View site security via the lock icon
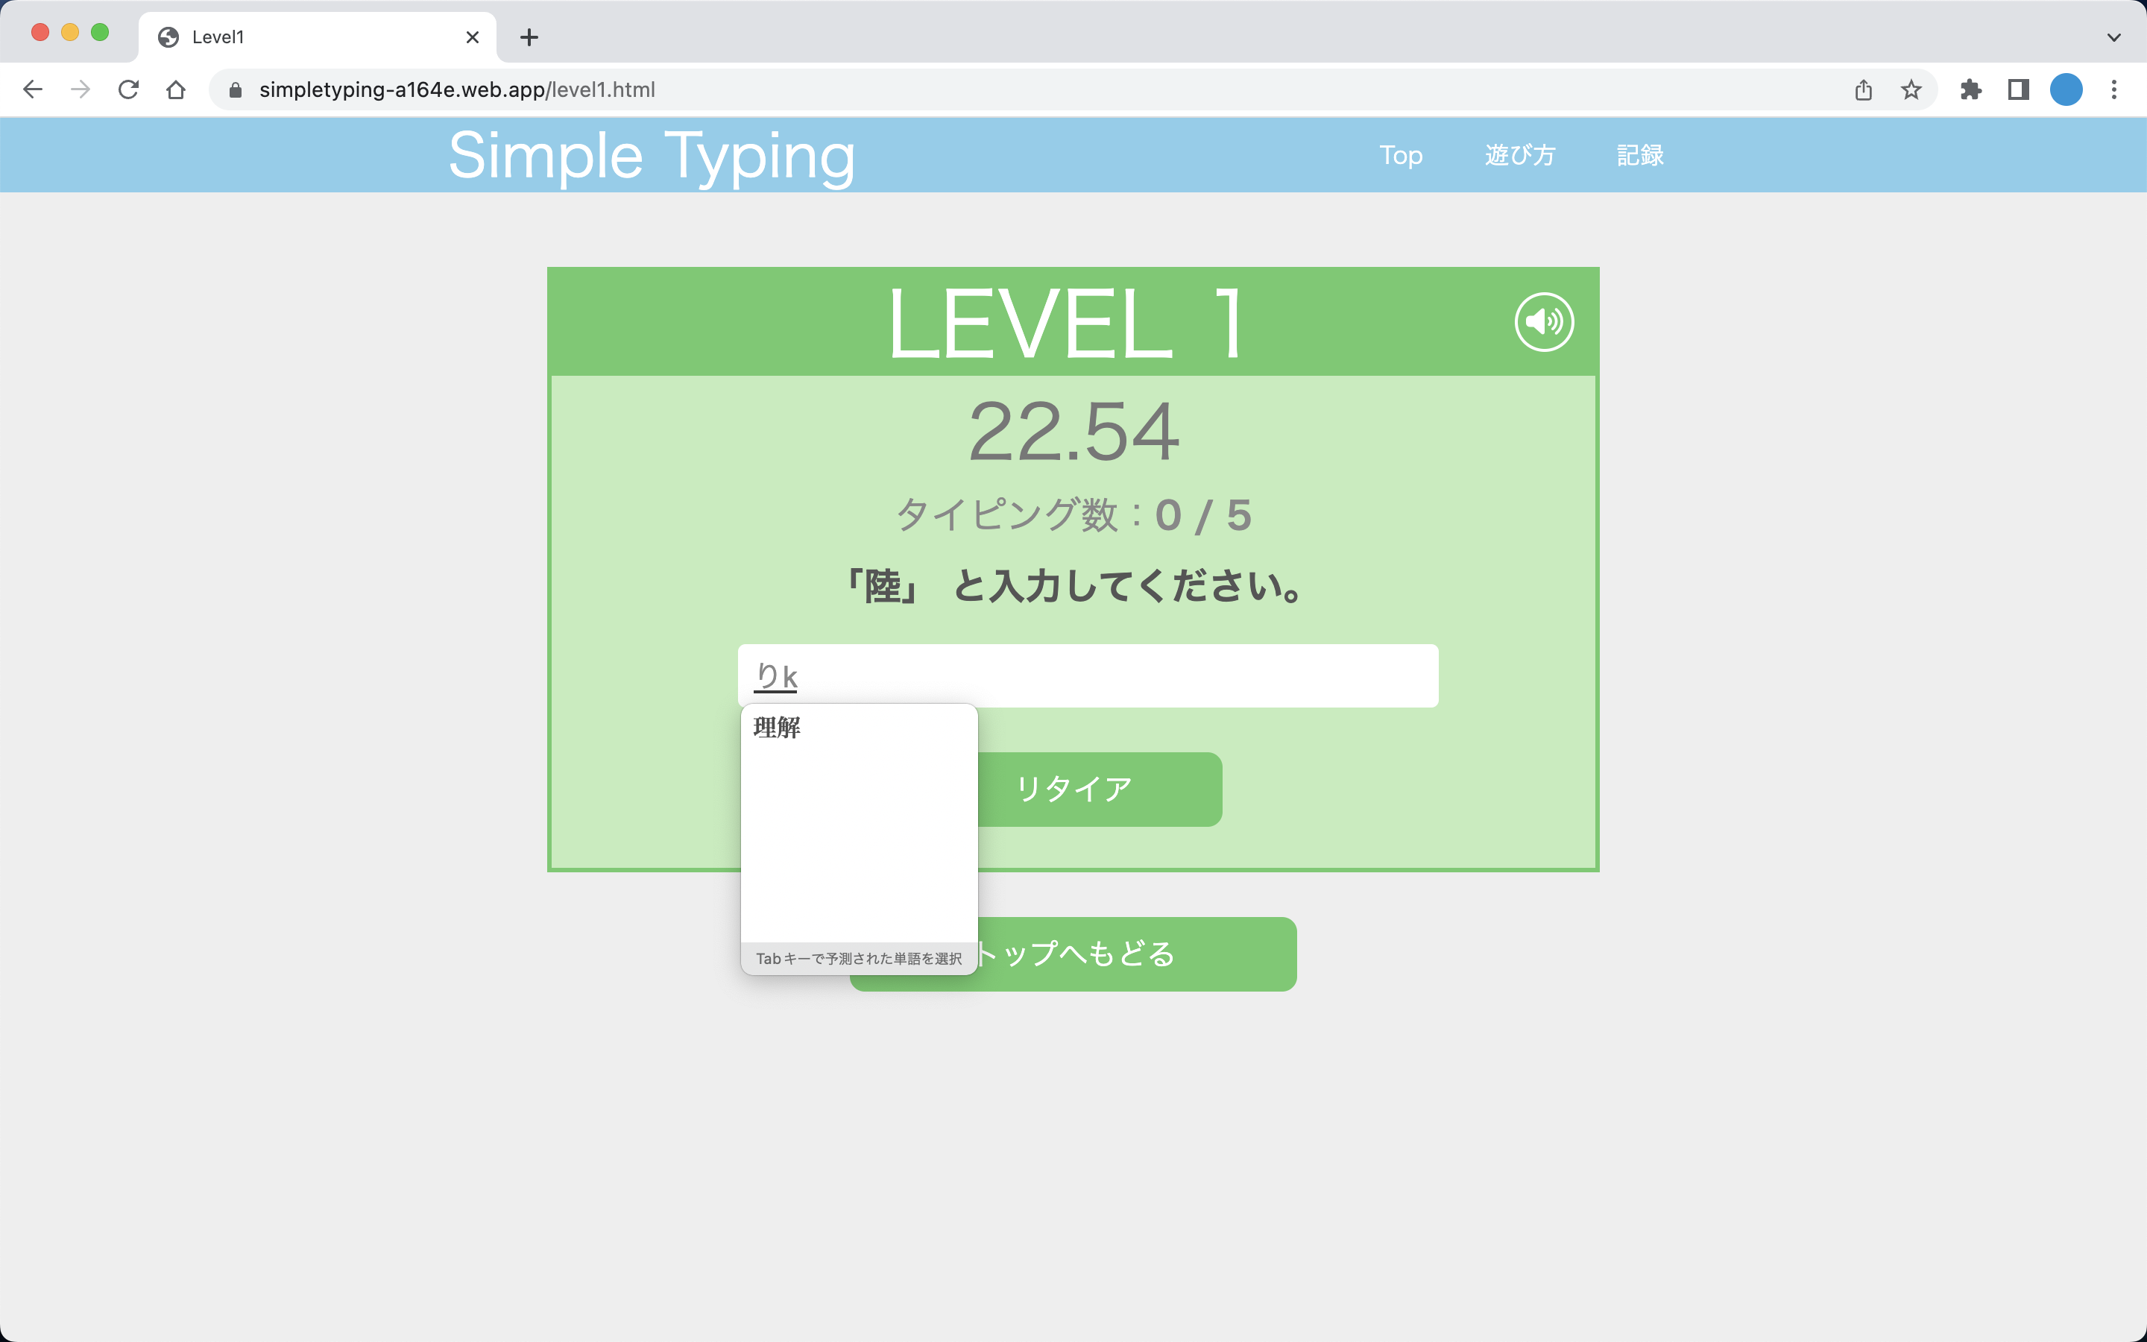 pos(234,89)
